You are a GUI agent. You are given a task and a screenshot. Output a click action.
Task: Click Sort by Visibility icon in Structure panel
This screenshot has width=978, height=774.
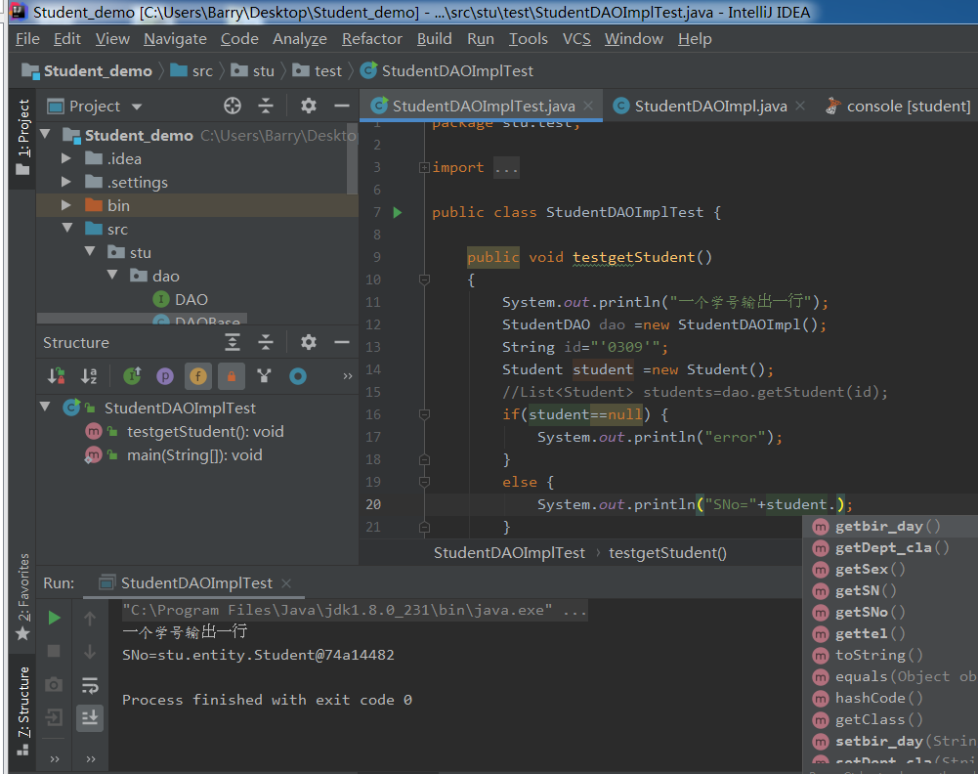click(57, 375)
